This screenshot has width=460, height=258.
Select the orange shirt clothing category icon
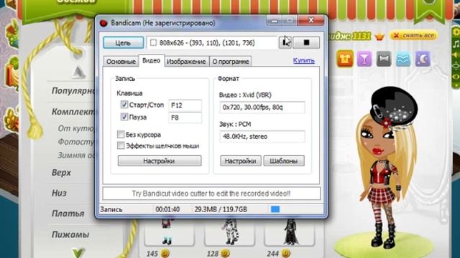345,59
